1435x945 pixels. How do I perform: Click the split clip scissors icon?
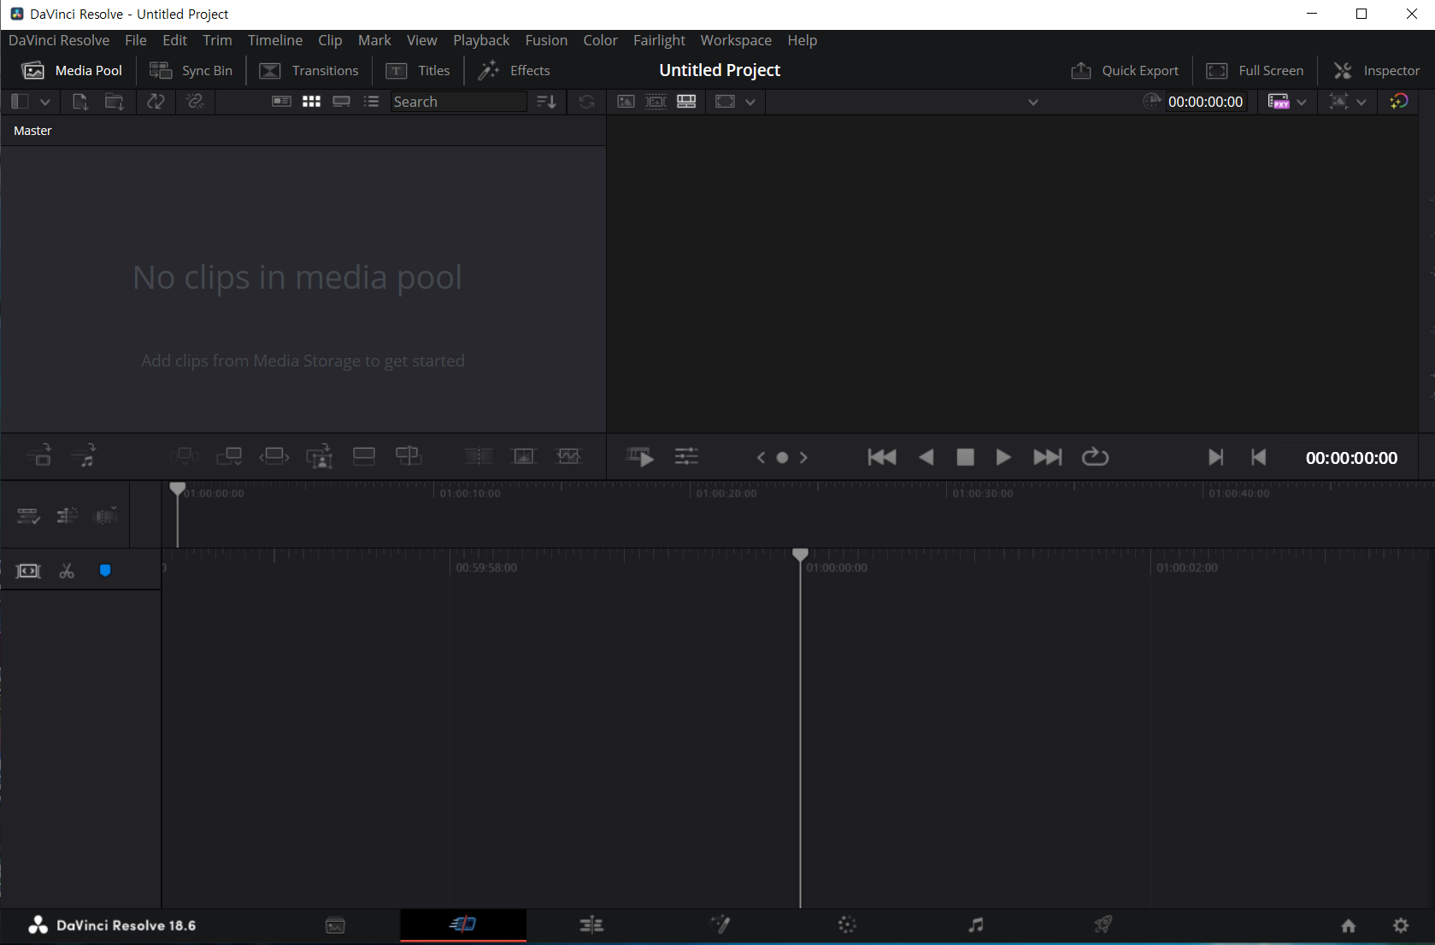[67, 571]
